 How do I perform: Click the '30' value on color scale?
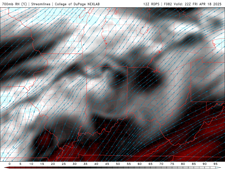(x=75, y=164)
